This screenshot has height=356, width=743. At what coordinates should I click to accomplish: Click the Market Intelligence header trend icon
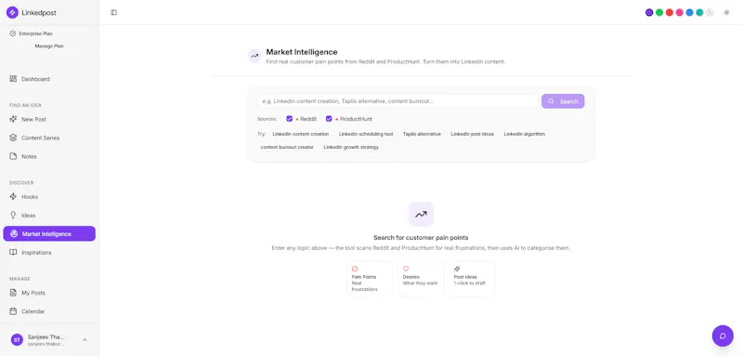(x=254, y=56)
